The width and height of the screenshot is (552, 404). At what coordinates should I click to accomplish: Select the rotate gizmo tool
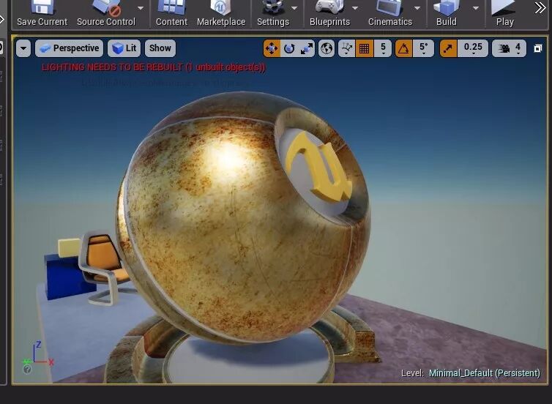289,48
